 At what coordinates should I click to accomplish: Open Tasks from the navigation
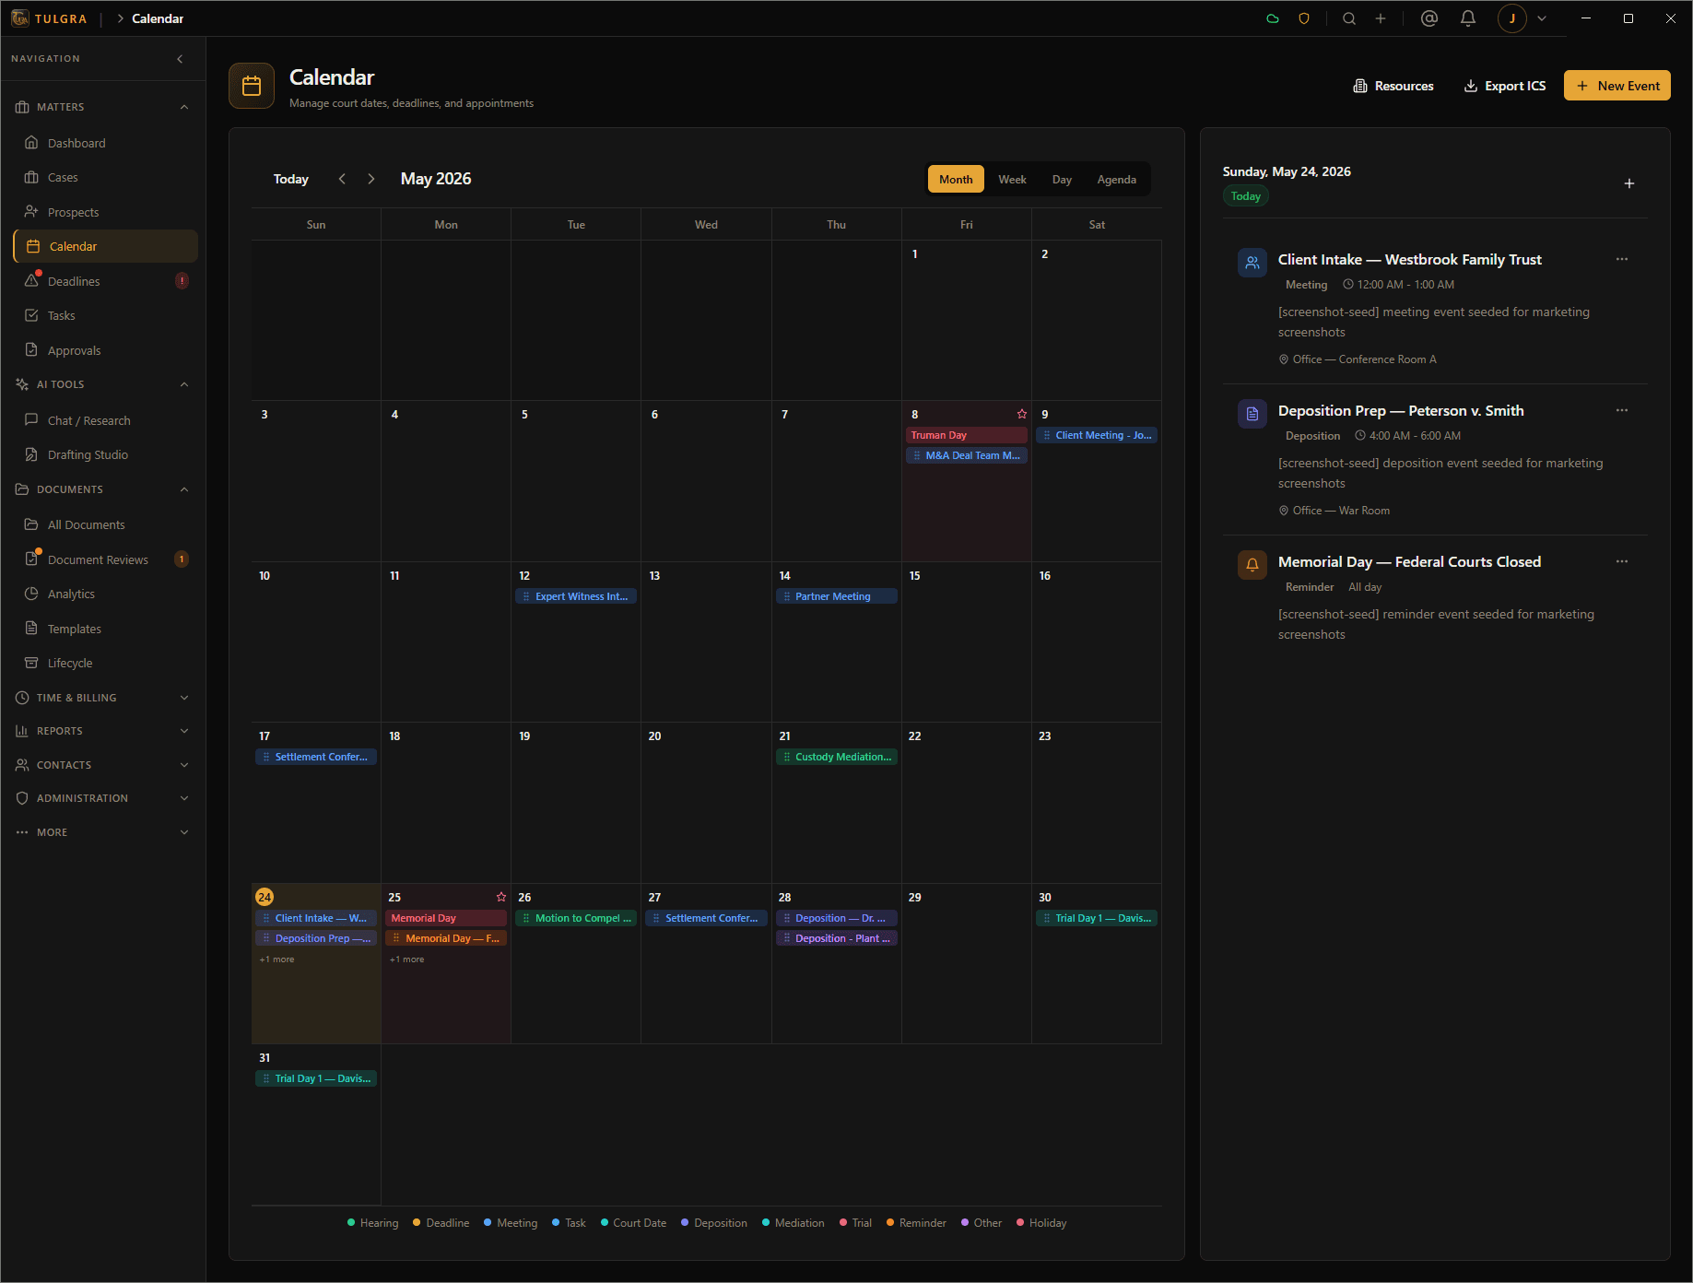pos(105,315)
